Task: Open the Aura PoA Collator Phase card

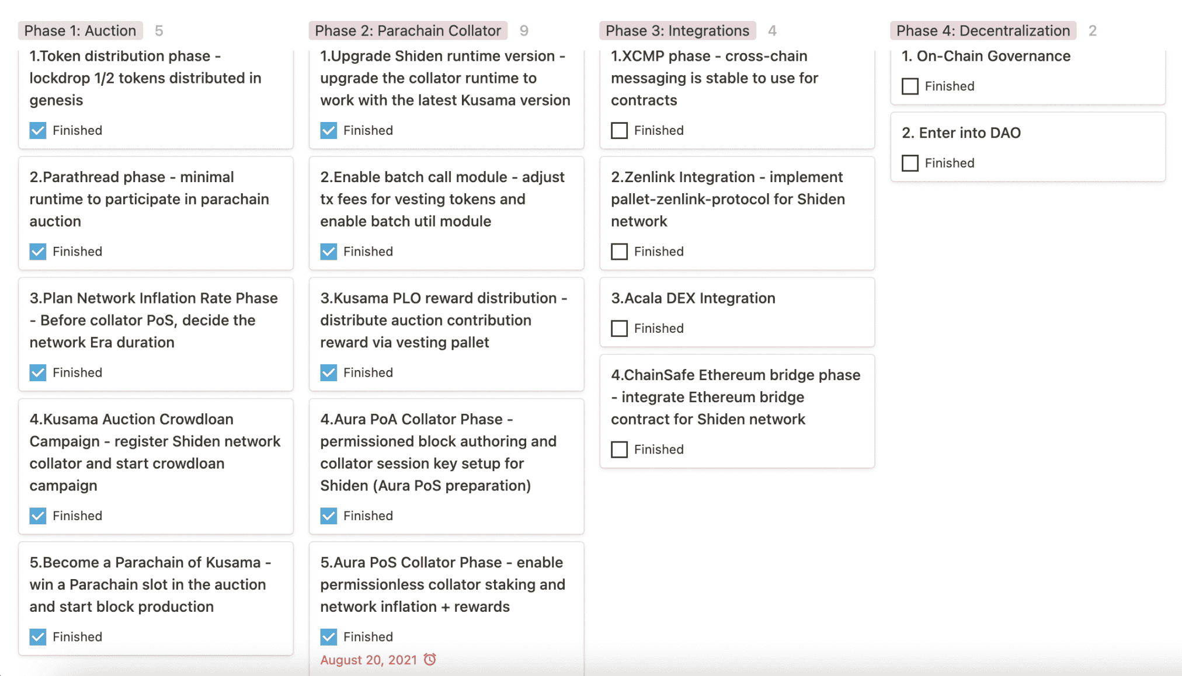Action: pyautogui.click(x=447, y=466)
